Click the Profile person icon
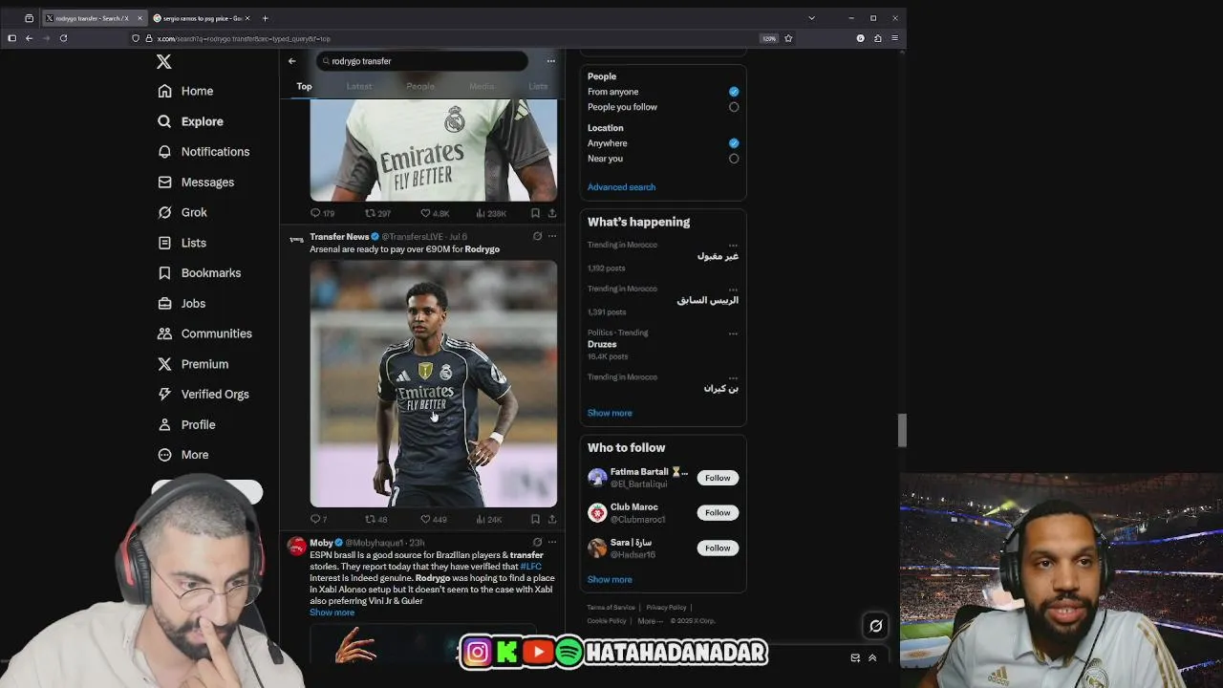1223x688 pixels. pyautogui.click(x=164, y=424)
